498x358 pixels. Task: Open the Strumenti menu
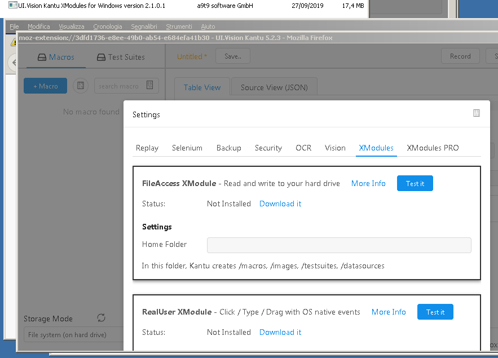tap(179, 26)
